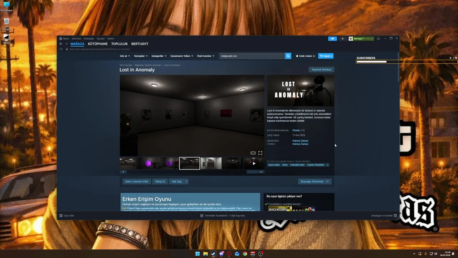Switch to the KÜTÜPHANE tab
Screen dimensions: 458x258
[98, 44]
